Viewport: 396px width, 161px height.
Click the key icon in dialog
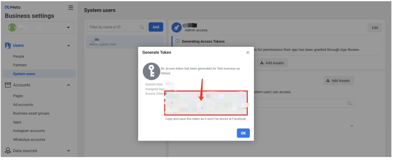tap(151, 71)
